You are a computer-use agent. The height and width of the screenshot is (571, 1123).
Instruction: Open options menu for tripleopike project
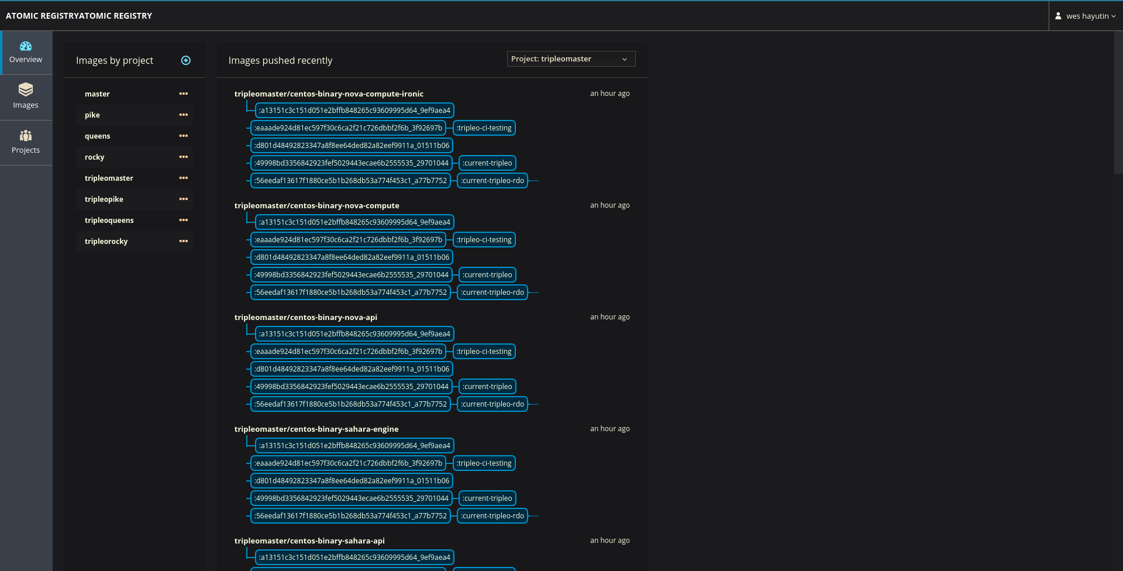[184, 199]
